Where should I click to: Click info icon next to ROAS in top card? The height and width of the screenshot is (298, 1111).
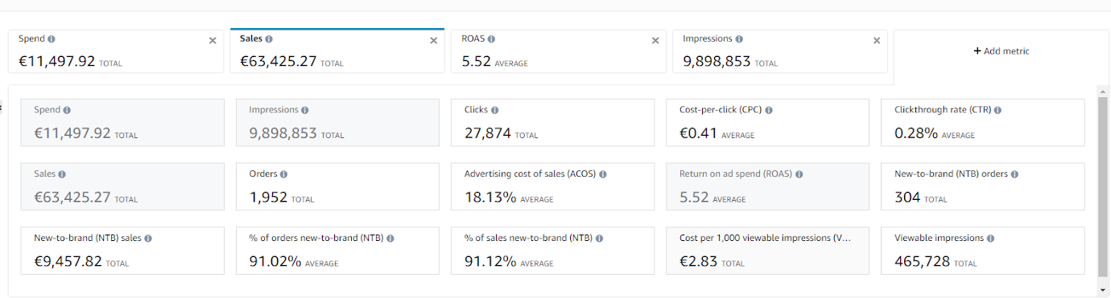point(491,39)
